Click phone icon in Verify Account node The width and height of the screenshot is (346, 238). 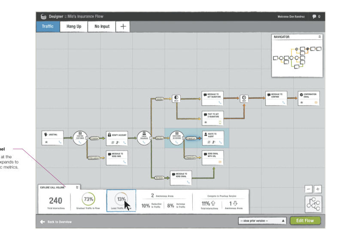click(124, 142)
